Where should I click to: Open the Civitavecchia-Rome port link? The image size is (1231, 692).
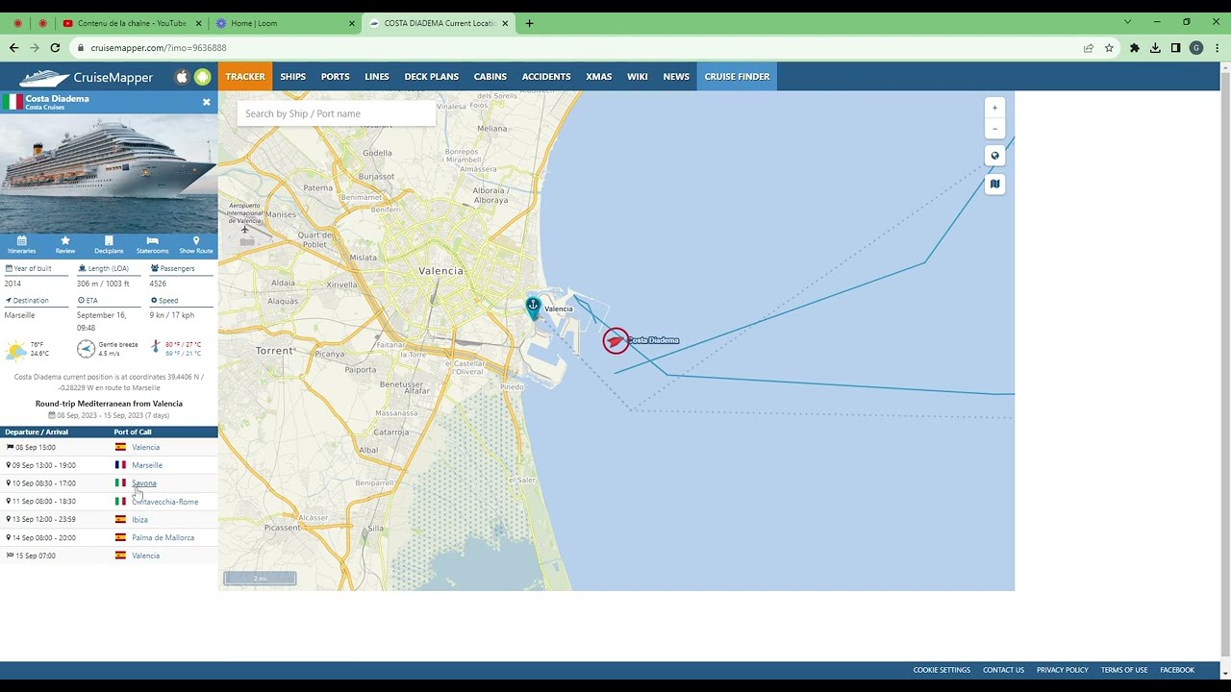pyautogui.click(x=165, y=502)
